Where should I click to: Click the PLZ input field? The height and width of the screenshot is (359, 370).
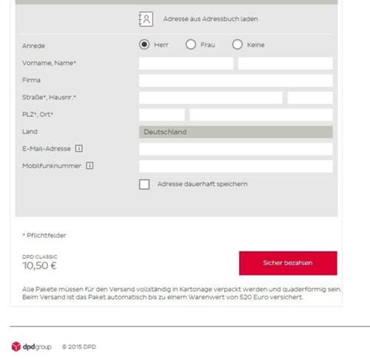point(162,115)
